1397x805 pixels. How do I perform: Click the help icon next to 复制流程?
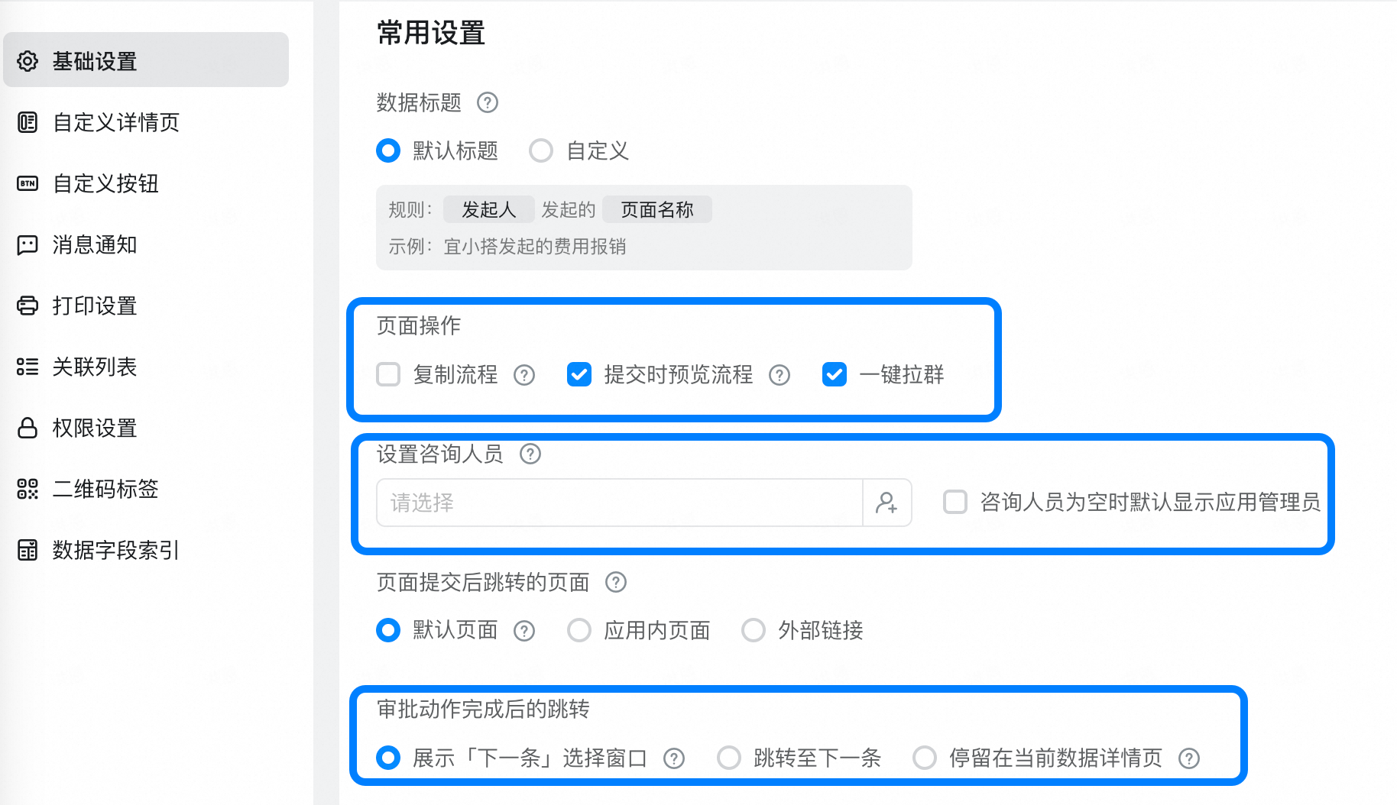[524, 375]
